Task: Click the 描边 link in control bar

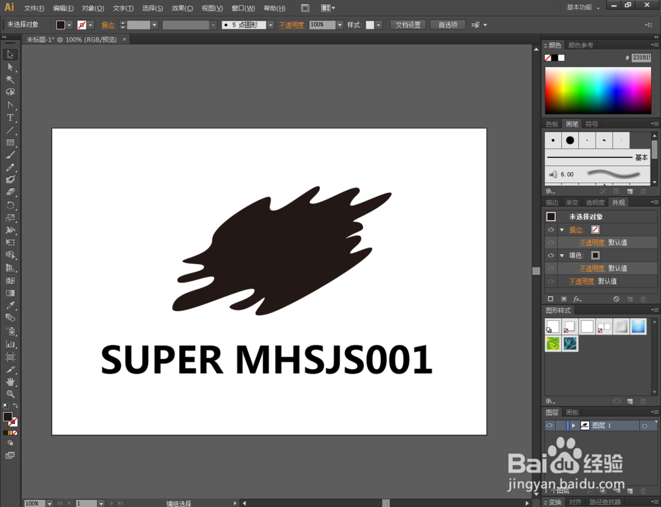Action: pyautogui.click(x=108, y=25)
